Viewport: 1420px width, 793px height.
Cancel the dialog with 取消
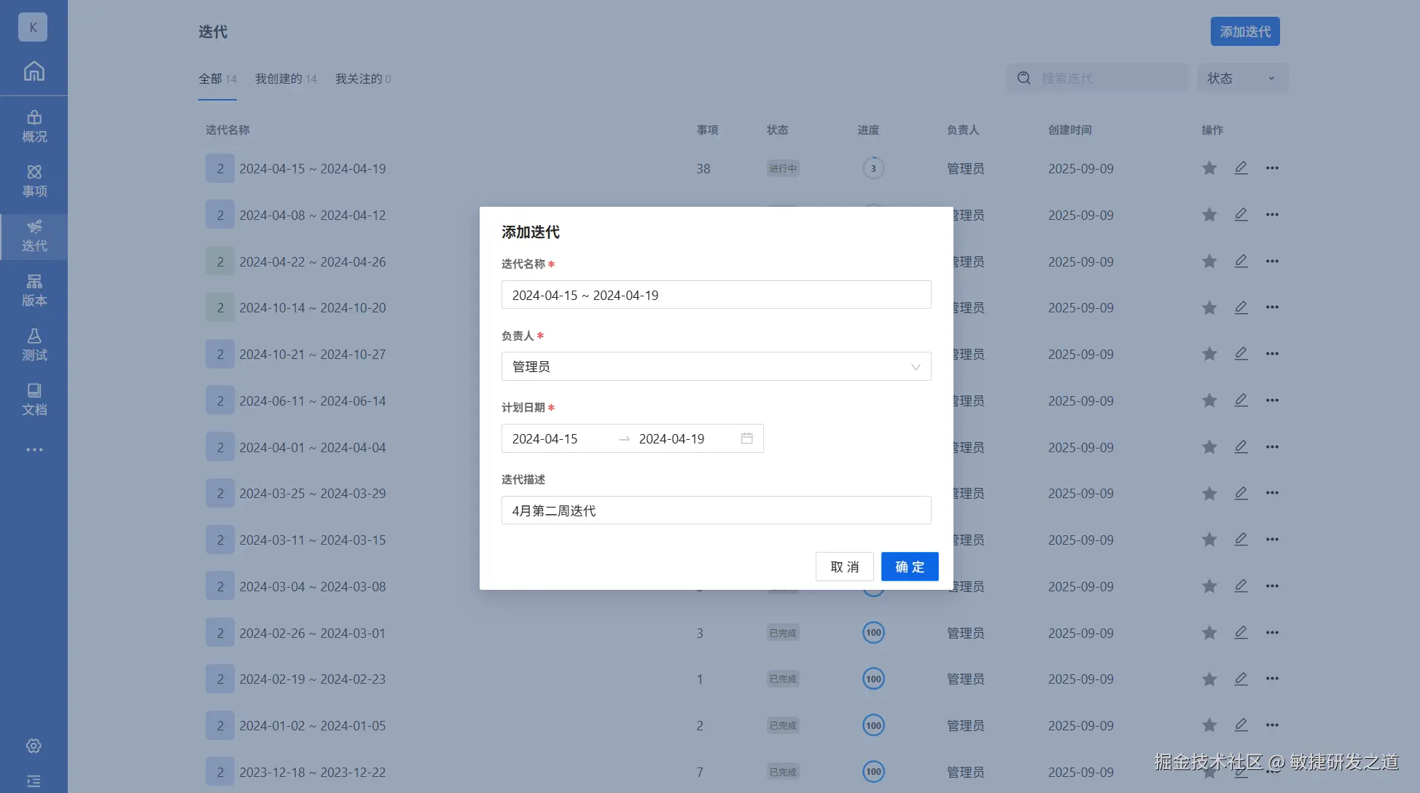(844, 567)
